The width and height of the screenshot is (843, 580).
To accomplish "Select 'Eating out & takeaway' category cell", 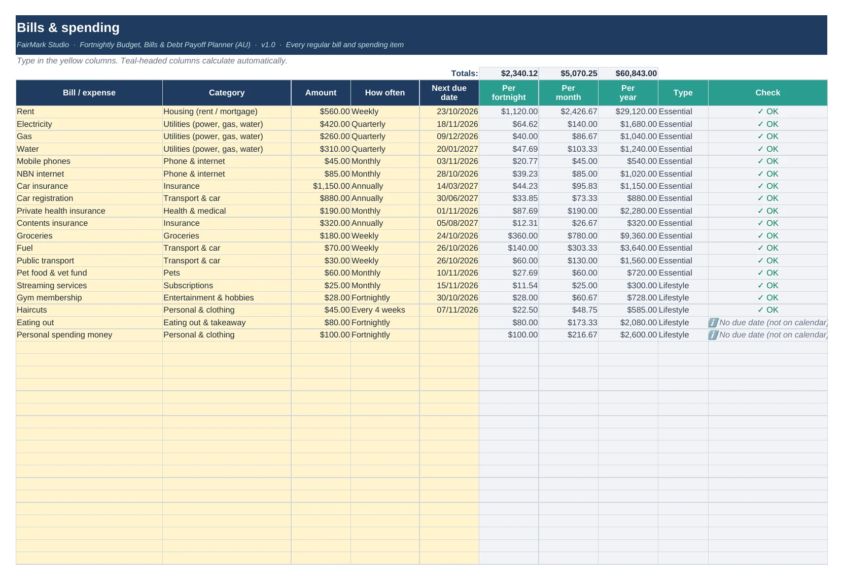I will [227, 323].
